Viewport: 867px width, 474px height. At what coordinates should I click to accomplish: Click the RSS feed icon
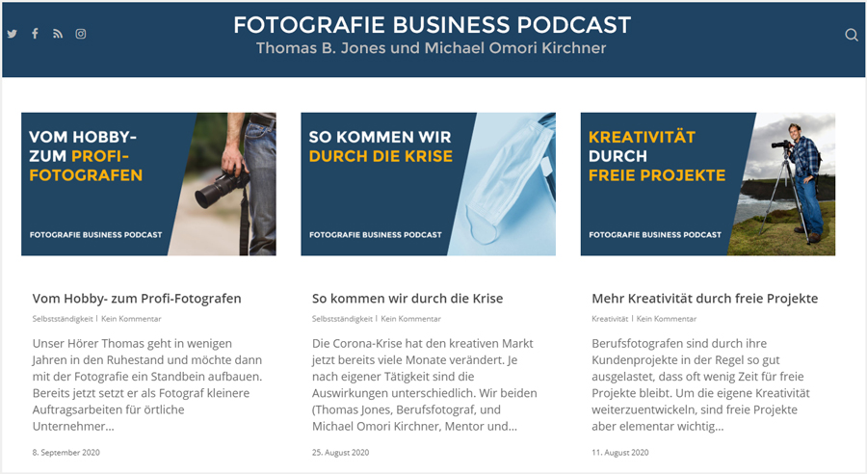(x=58, y=34)
